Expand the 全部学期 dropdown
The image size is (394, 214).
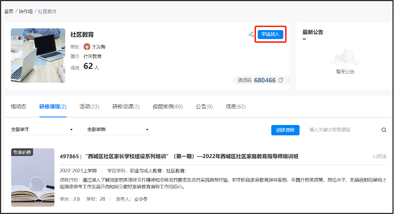(118, 130)
